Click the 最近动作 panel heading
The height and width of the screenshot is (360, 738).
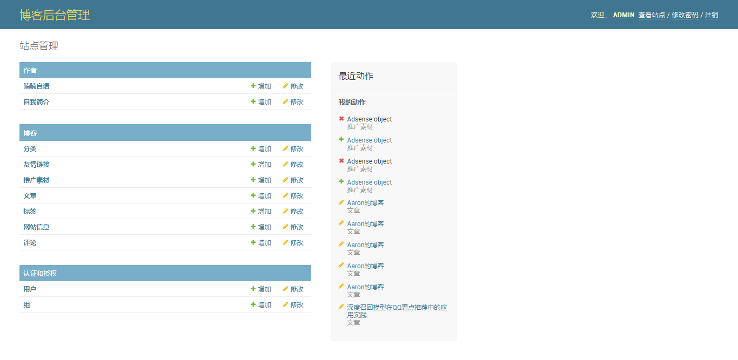(355, 76)
